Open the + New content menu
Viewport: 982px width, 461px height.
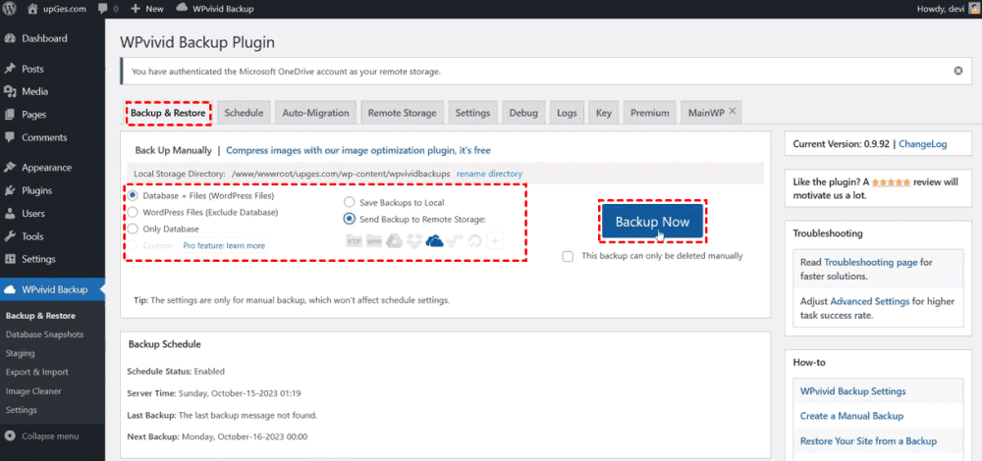(146, 9)
